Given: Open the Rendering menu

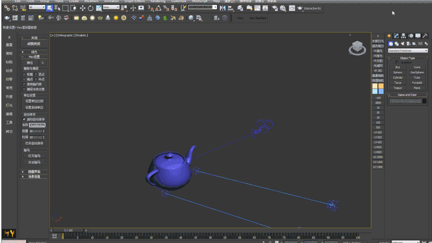Looking at the screenshot, I should [158, 1].
